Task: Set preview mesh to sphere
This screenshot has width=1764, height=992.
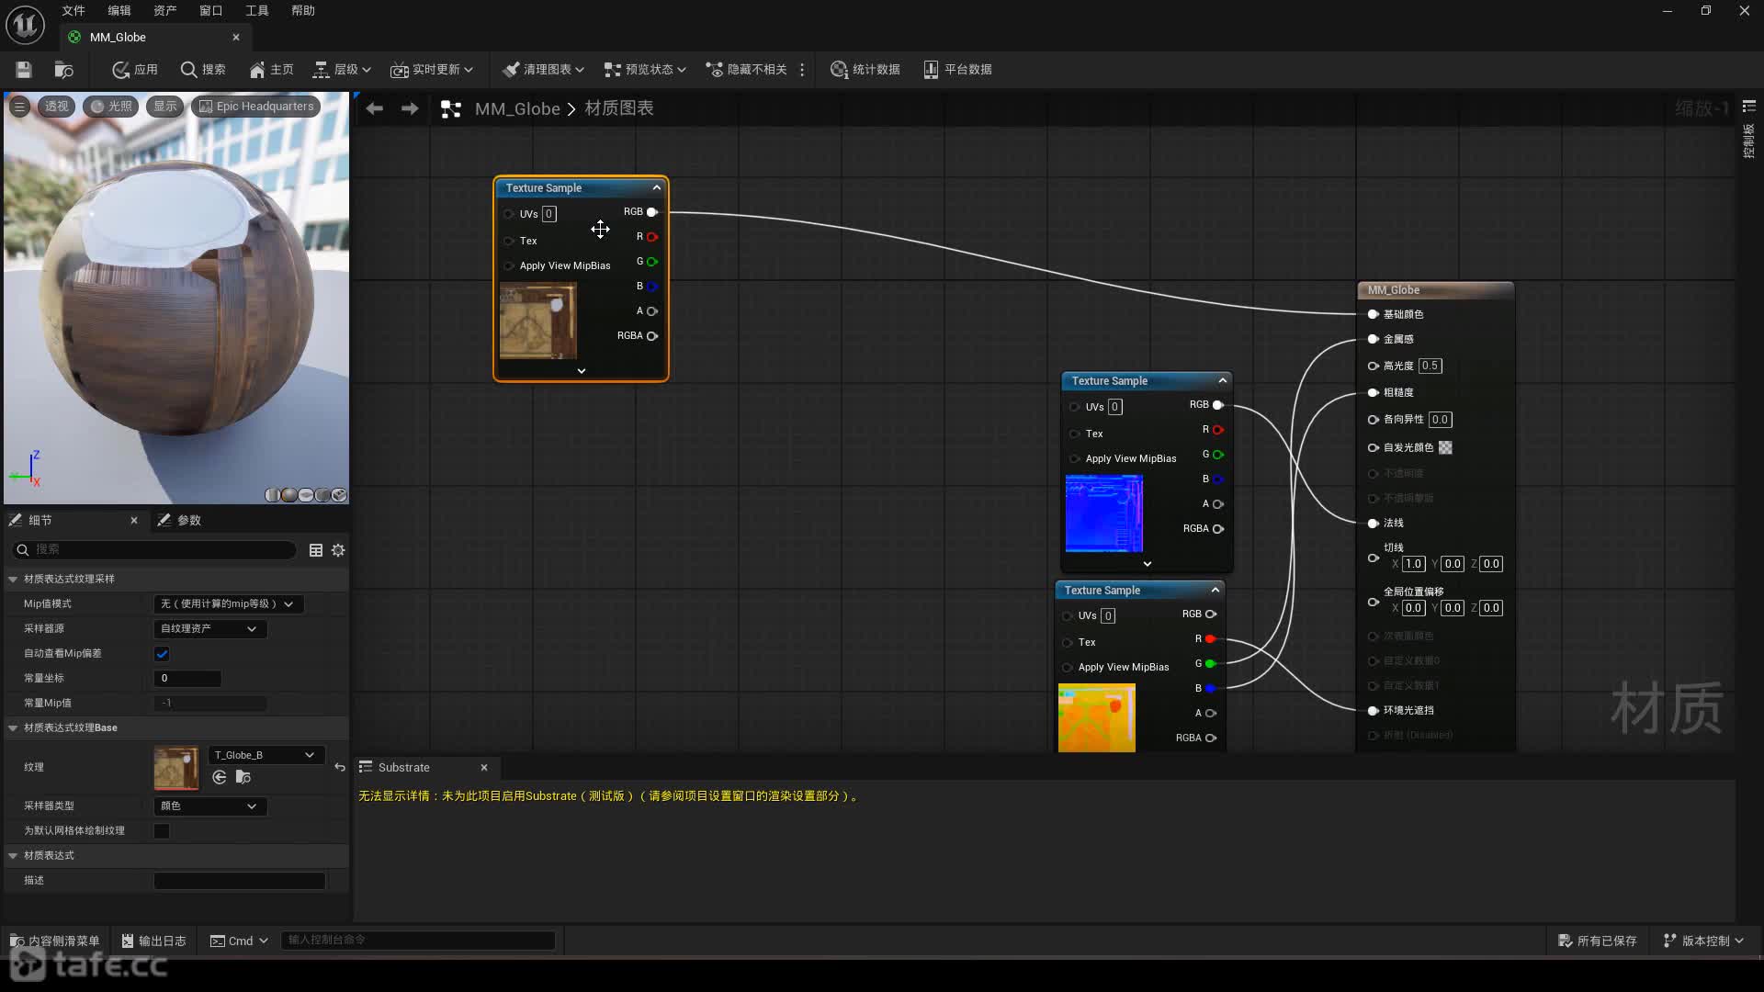Action: (x=289, y=495)
